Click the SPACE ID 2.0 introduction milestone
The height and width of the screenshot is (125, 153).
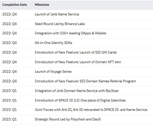(x=80, y=100)
